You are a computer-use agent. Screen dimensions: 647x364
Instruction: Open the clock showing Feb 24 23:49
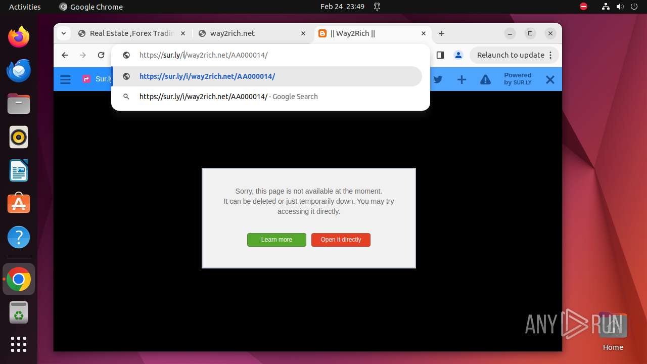click(x=342, y=7)
